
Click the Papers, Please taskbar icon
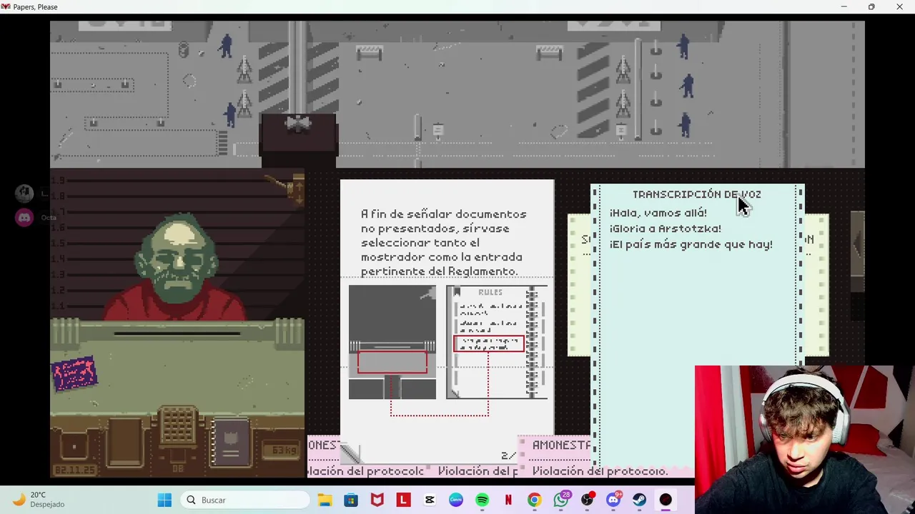[x=666, y=500]
